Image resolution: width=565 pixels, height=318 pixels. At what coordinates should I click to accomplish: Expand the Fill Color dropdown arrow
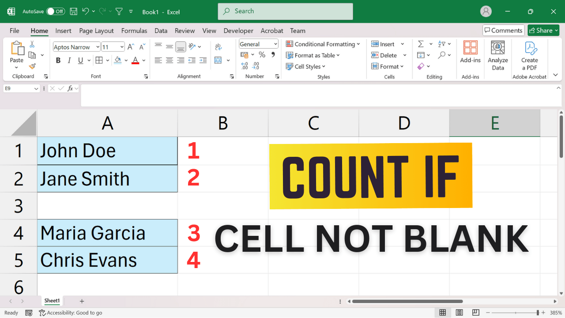[125, 61]
